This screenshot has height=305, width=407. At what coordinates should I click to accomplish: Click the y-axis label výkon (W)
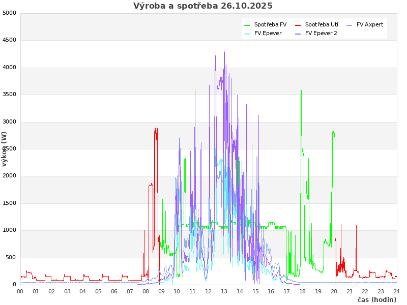[5, 149]
